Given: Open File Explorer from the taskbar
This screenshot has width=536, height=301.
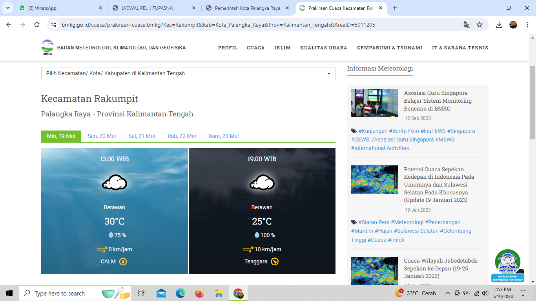Looking at the screenshot, I should [219, 293].
